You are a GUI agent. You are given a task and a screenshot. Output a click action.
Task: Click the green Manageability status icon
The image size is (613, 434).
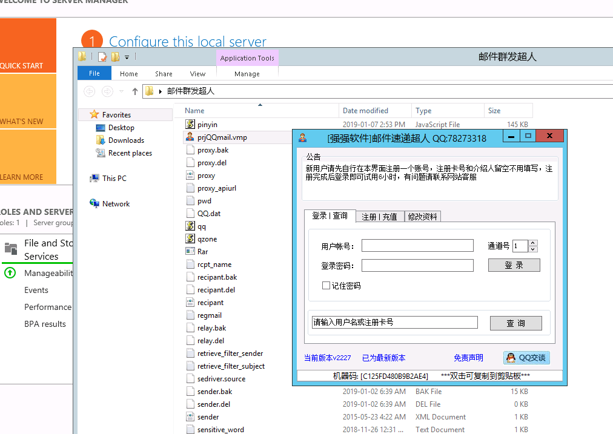tap(10, 272)
